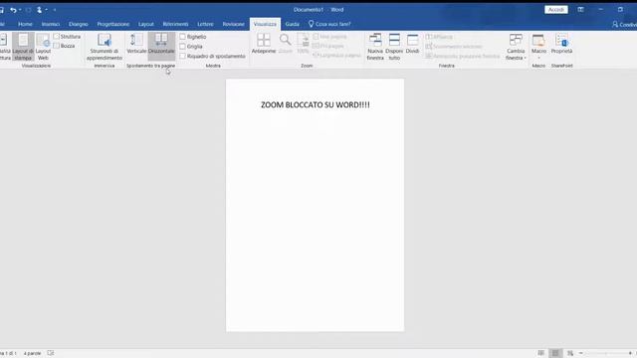Click Larghezza pagina zoom option

(336, 56)
